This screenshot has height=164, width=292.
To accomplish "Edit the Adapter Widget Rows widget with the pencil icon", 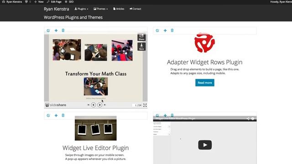I will coord(157,31).
